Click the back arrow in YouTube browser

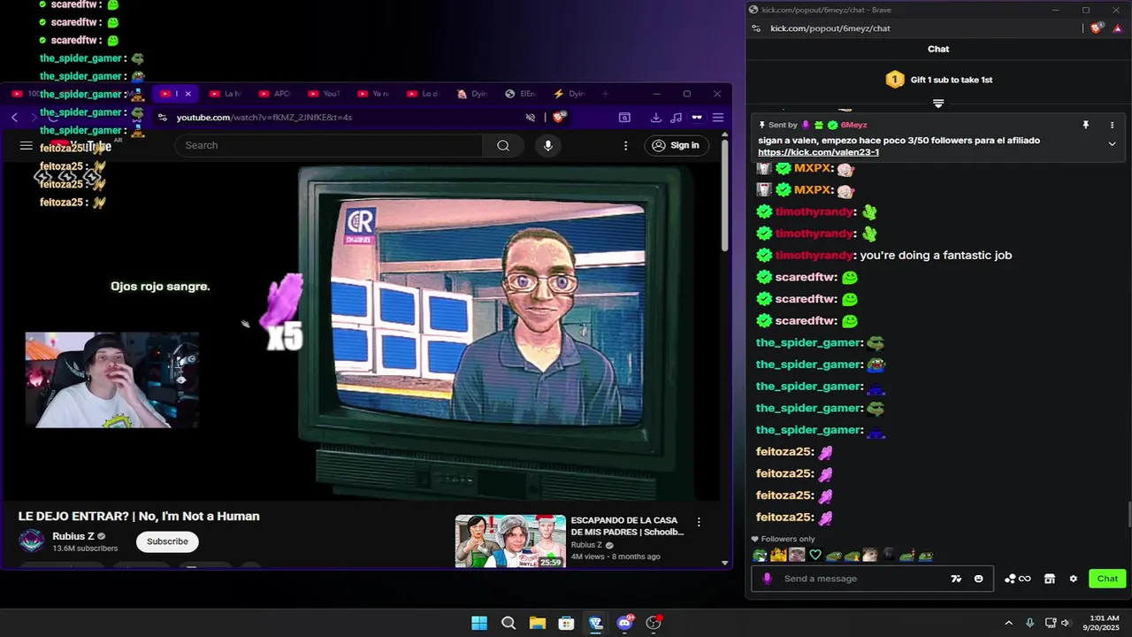point(14,117)
